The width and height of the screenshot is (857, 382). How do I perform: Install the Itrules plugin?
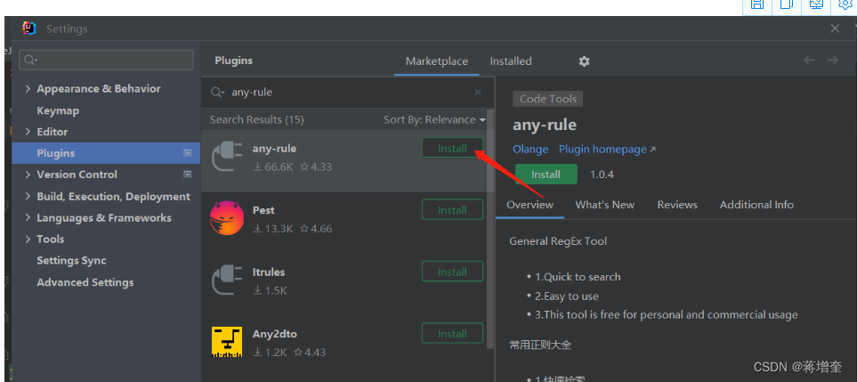[452, 272]
